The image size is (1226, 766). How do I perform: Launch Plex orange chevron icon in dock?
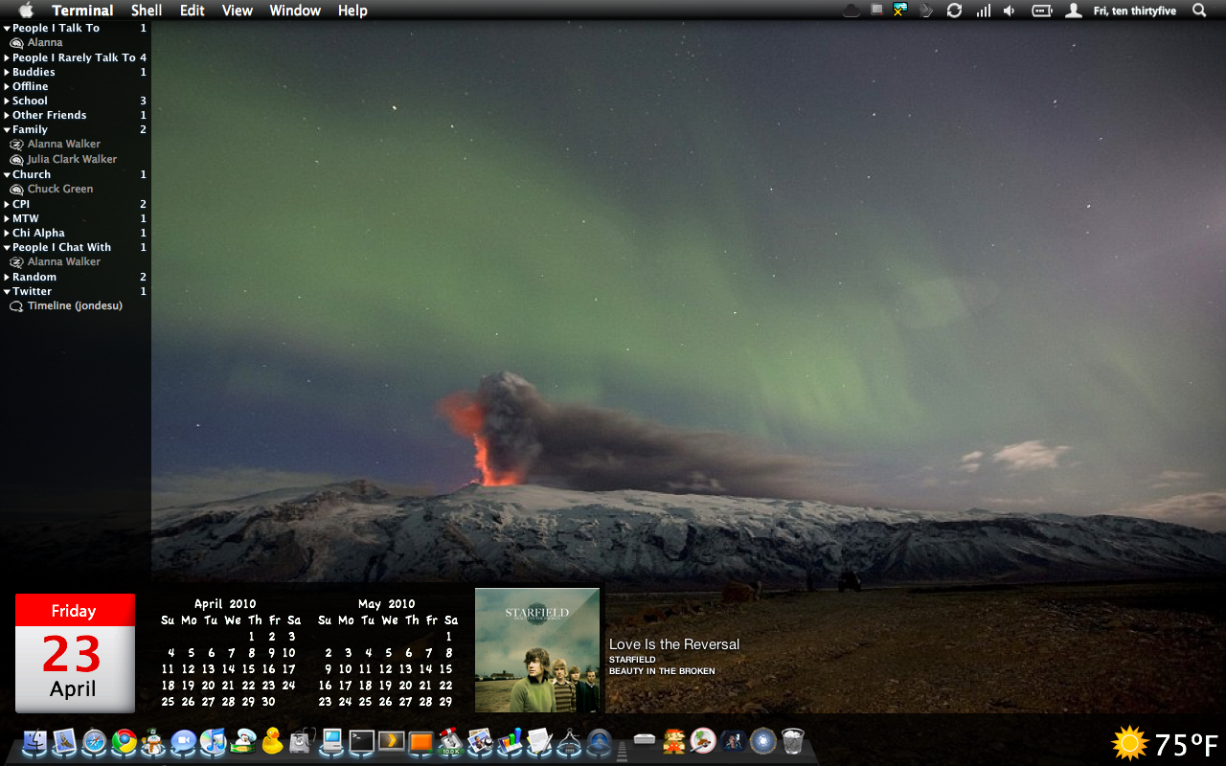(391, 741)
